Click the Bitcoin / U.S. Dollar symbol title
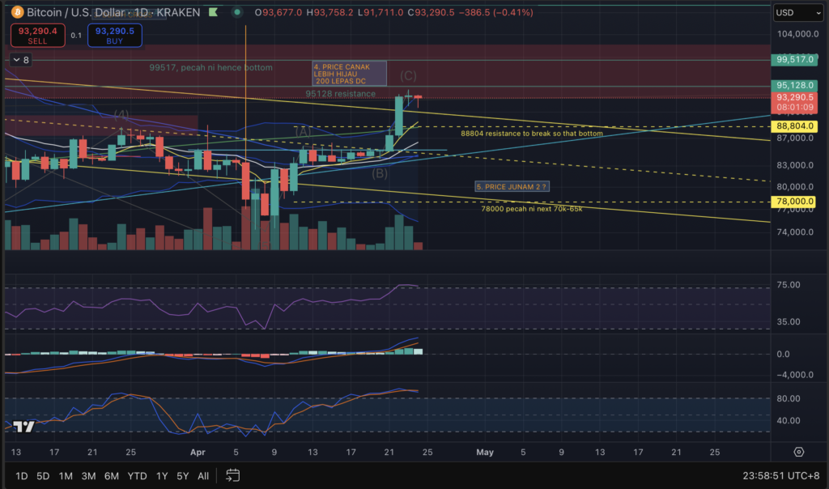 (76, 12)
